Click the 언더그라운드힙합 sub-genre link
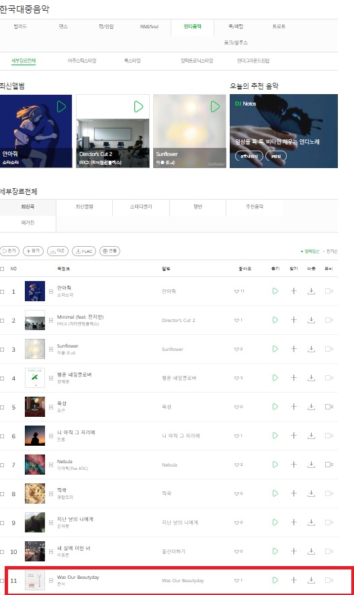Image resolution: width=354 pixels, height=595 pixels. (x=253, y=61)
